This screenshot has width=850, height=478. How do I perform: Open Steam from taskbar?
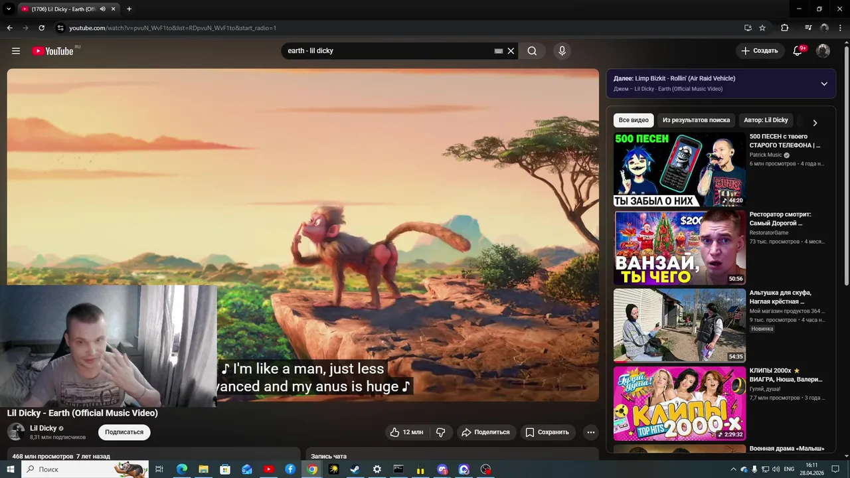355,469
